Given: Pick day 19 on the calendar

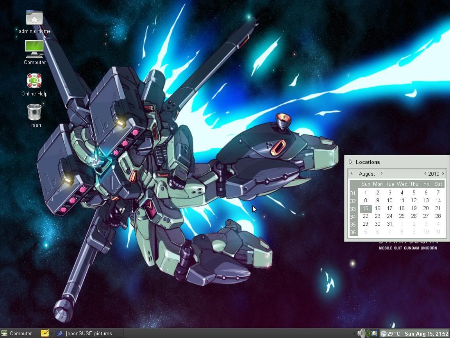Looking at the screenshot, I should (x=414, y=209).
